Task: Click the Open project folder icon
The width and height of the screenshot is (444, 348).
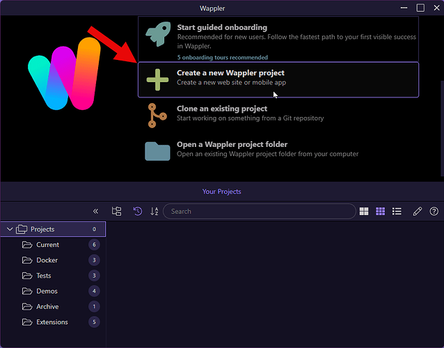Action: [157, 151]
